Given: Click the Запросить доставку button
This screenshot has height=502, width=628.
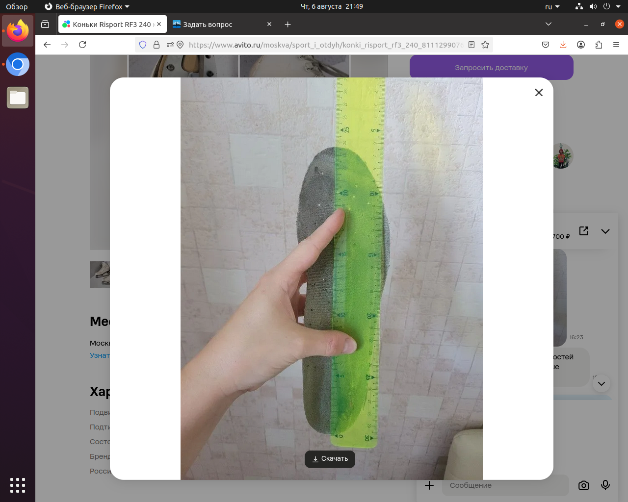Looking at the screenshot, I should tap(492, 68).
